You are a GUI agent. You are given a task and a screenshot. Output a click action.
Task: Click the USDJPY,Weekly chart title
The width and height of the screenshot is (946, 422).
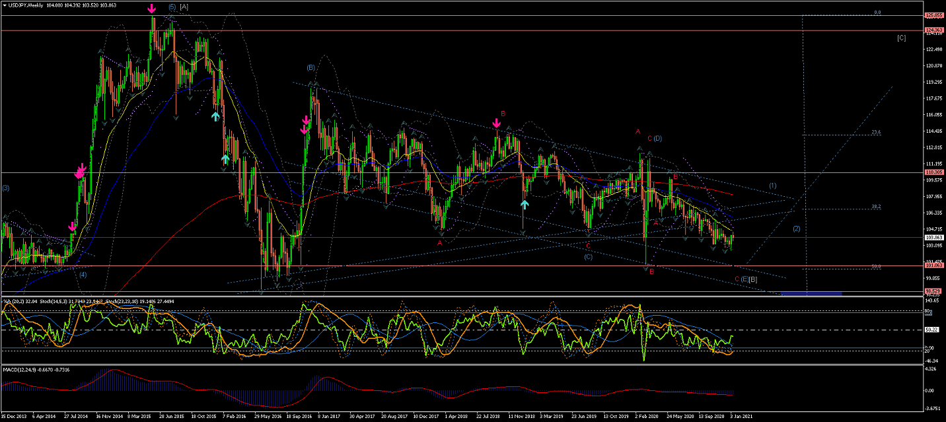(x=26, y=5)
